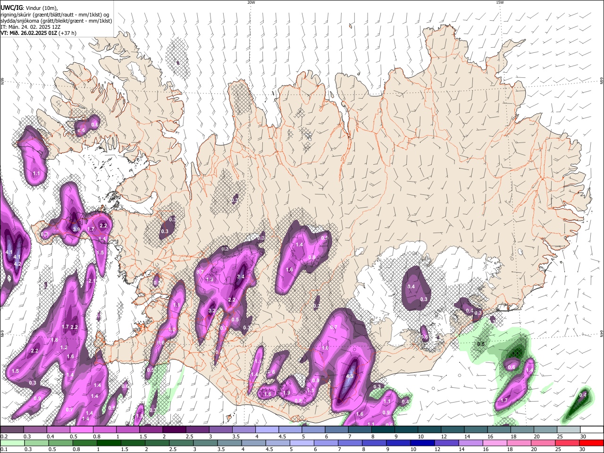Select the pale green swatch between 0.1 and 0.3
Viewport: 604px width, 453px height.
[x=13, y=443]
